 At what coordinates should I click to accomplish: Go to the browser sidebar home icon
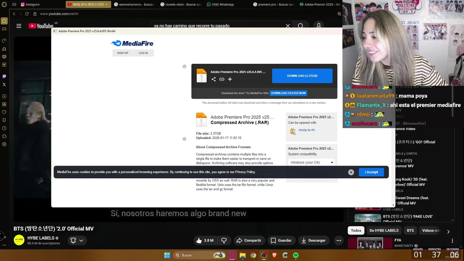pyautogui.click(x=4, y=21)
